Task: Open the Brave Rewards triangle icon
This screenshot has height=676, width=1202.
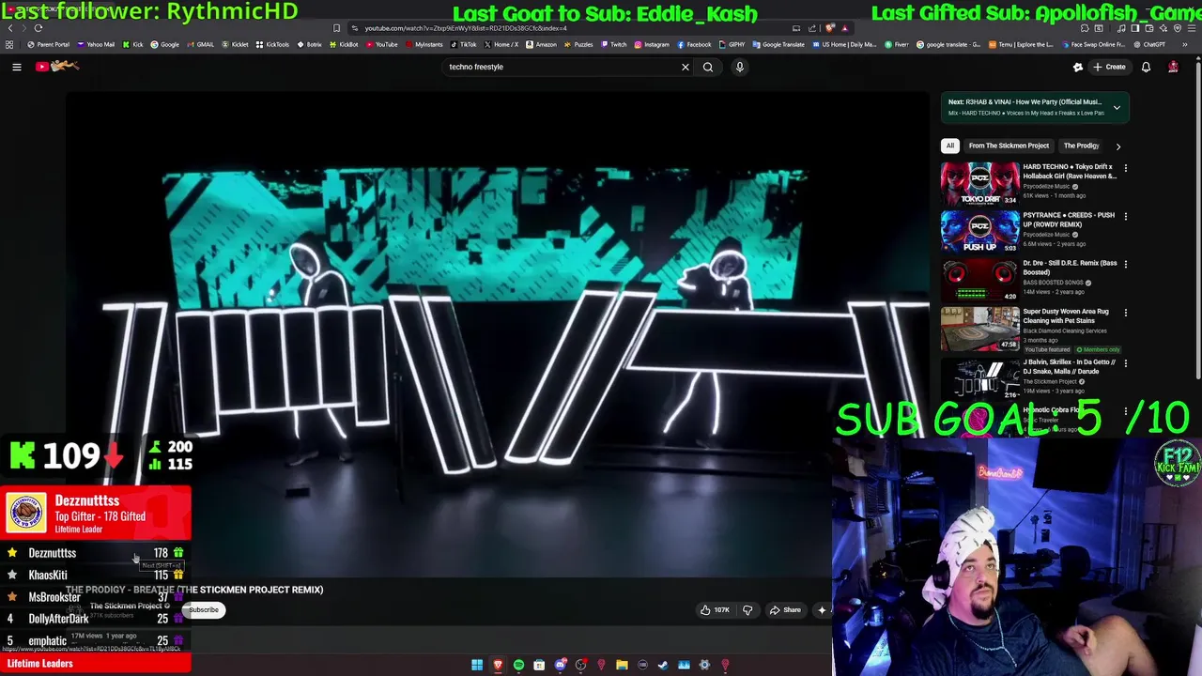Action: [x=844, y=28]
